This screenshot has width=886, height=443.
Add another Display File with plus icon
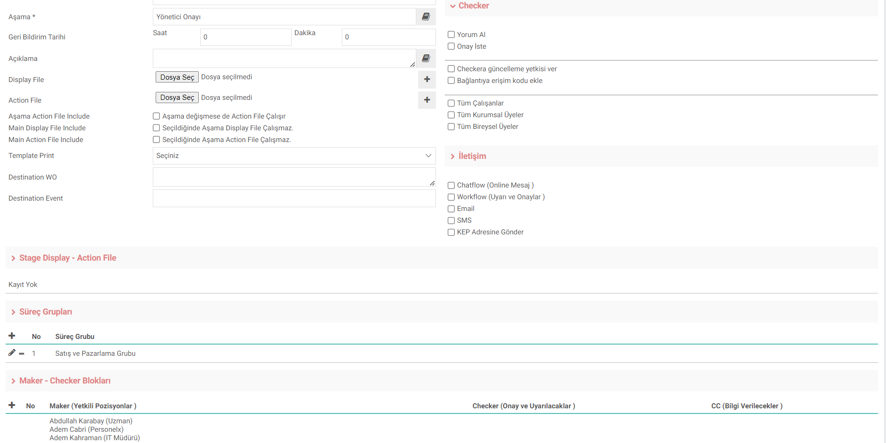(x=427, y=79)
